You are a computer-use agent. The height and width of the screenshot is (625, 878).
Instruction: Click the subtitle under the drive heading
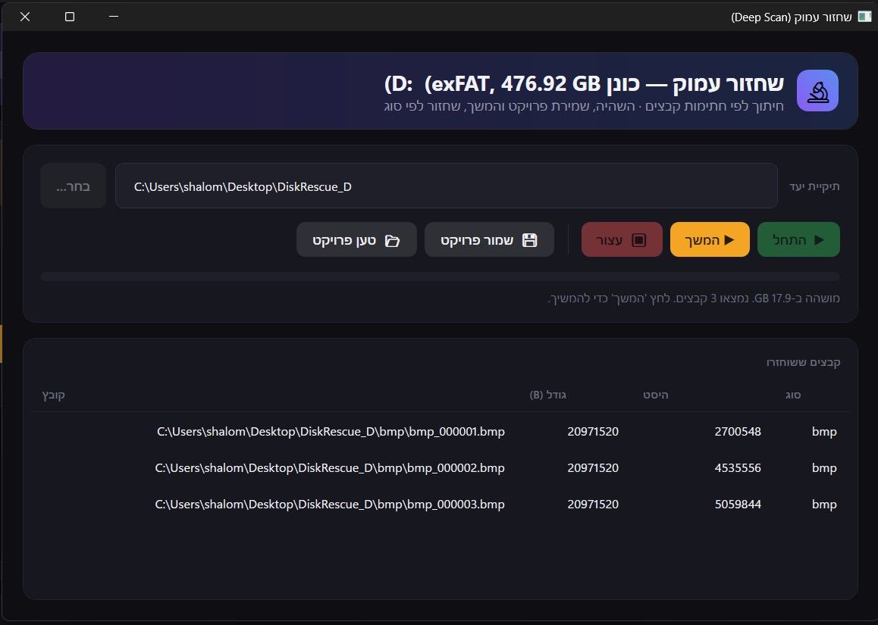(584, 106)
